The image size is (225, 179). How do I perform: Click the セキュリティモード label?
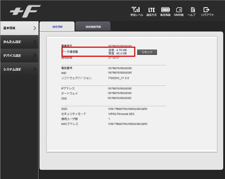point(73,114)
